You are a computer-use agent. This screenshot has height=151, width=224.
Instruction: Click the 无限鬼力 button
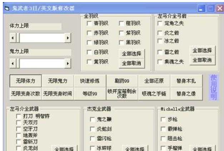click(x=58, y=81)
